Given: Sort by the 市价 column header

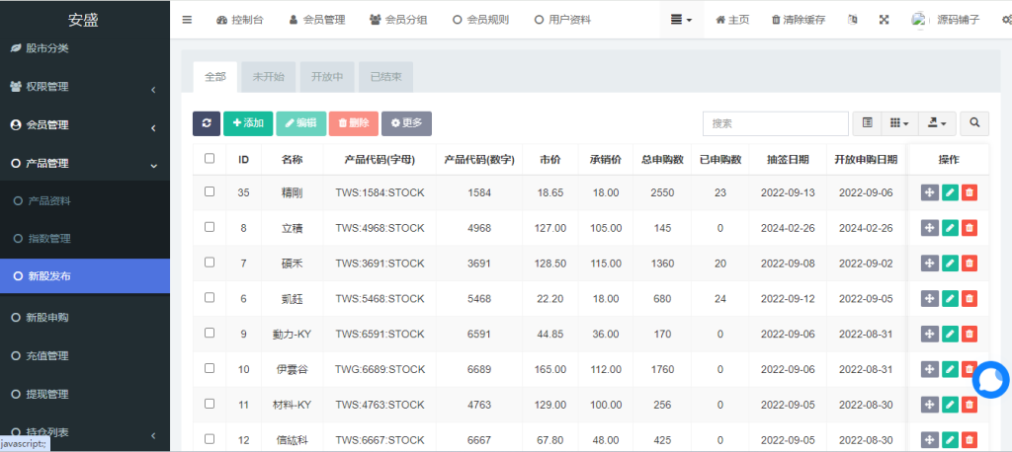Looking at the screenshot, I should click(x=549, y=160).
